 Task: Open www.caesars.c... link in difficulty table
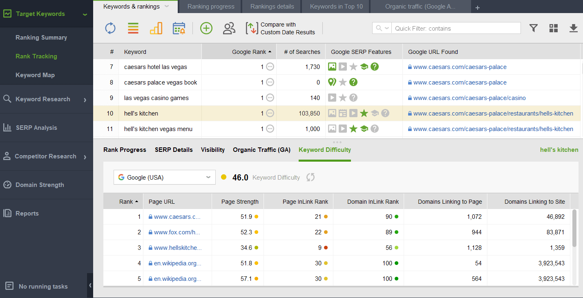(x=177, y=217)
